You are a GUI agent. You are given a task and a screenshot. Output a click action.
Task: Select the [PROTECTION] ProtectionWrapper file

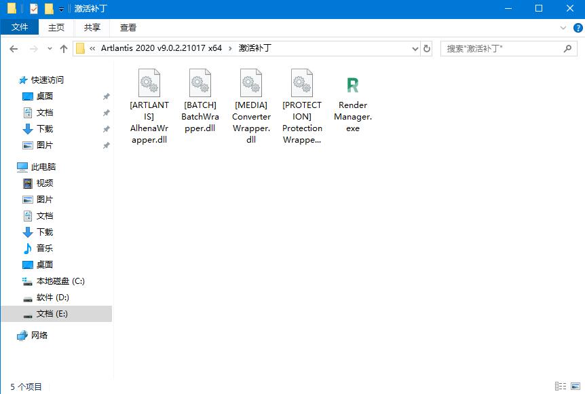[302, 107]
